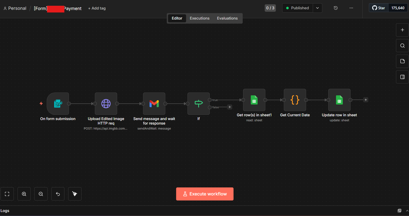
Task: Click the 0 / 3 counter badge
Action: tap(270, 8)
